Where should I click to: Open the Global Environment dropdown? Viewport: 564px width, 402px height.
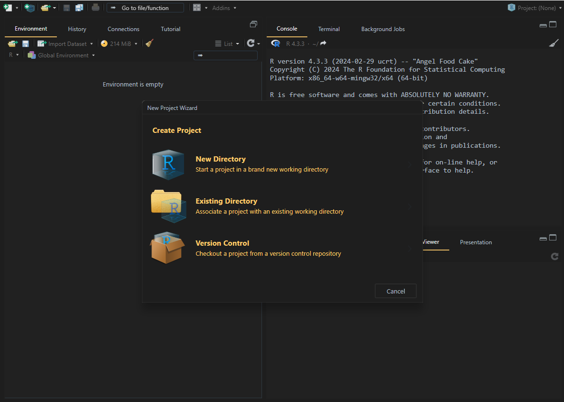coord(62,55)
